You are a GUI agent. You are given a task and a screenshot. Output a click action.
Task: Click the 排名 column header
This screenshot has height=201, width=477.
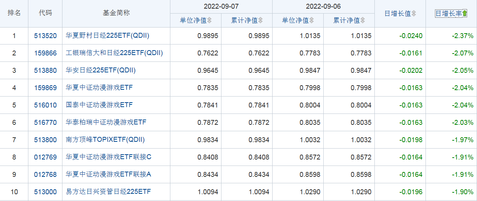[x=14, y=13]
